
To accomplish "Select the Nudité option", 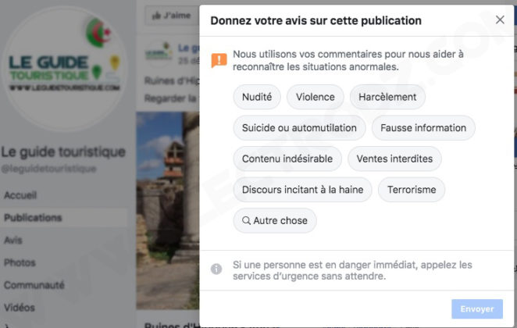I will tap(257, 97).
